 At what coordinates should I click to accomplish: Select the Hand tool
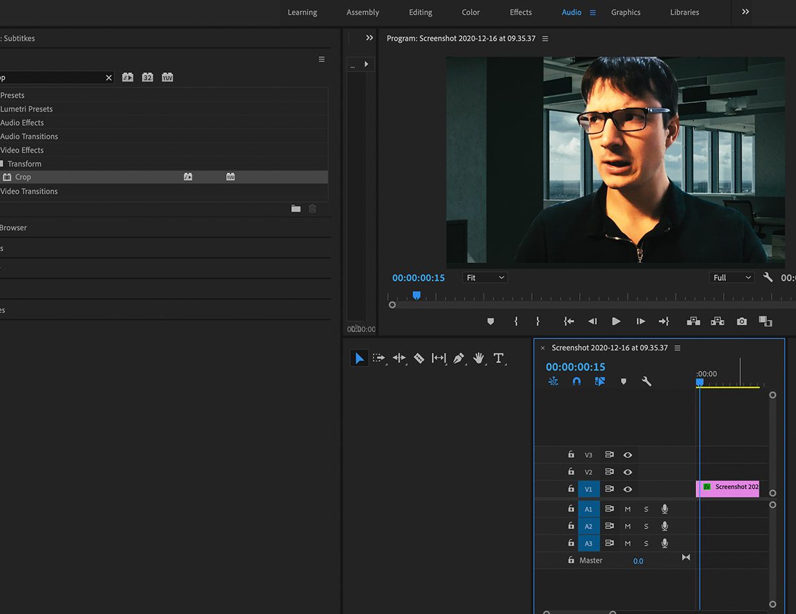coord(479,358)
